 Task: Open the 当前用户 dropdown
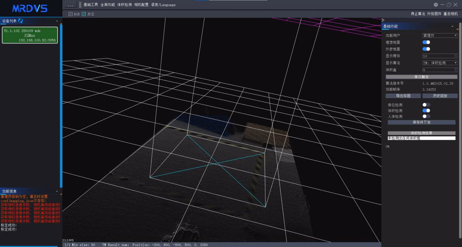pyautogui.click(x=440, y=35)
